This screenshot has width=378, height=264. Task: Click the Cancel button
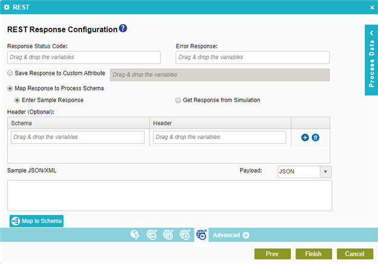pyautogui.click(x=355, y=254)
